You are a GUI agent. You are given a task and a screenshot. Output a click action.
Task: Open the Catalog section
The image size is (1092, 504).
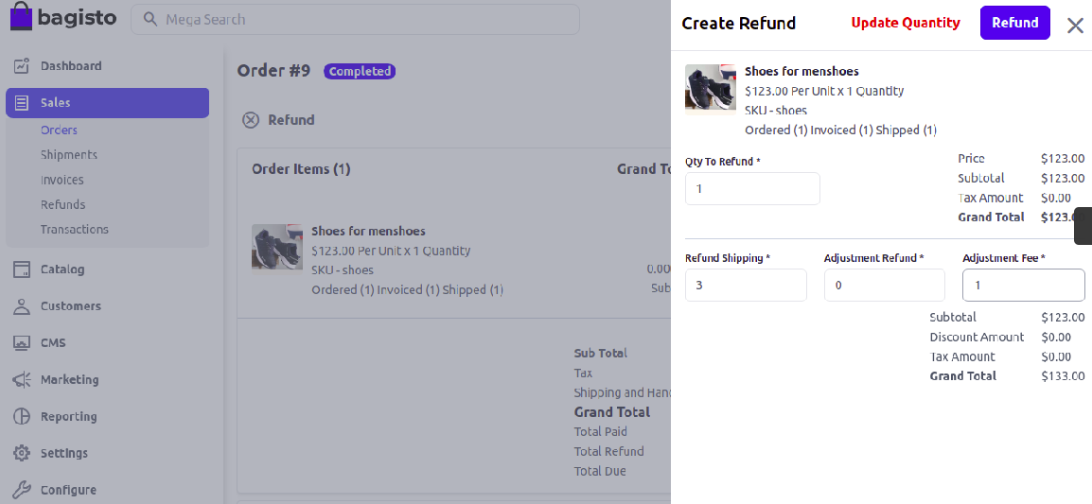(62, 269)
